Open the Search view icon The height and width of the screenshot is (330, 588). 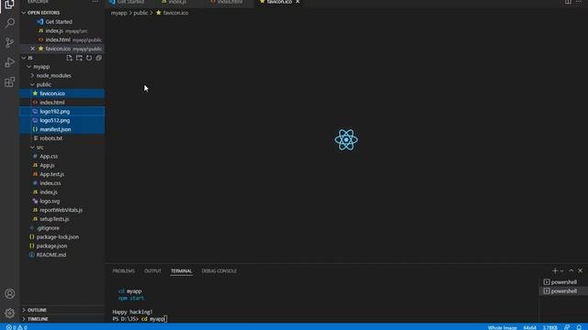[x=9, y=23]
